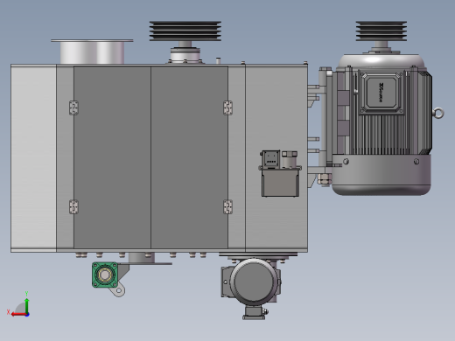Select the motor's terminal junction box
Viewport: 455px width, 341px height.
pos(381,93)
